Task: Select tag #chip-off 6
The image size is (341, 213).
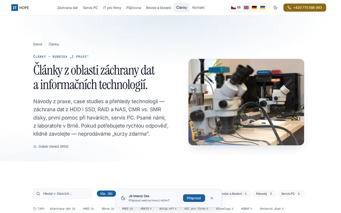Action: pos(168,209)
